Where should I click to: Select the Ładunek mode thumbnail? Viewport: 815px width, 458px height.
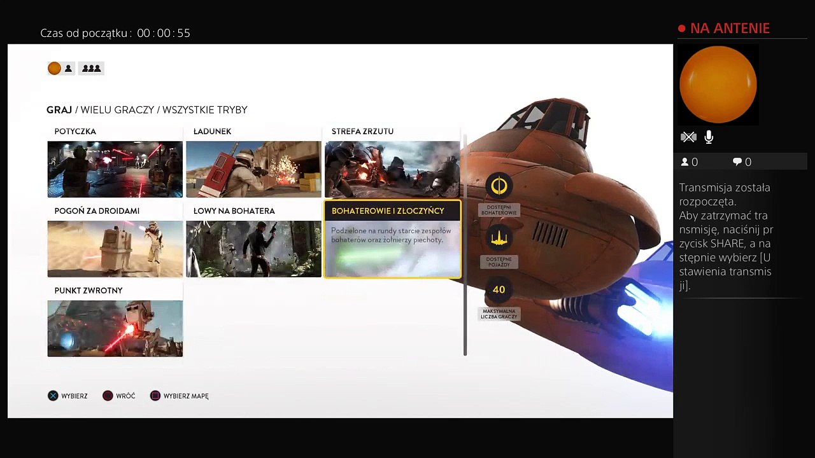[253, 169]
